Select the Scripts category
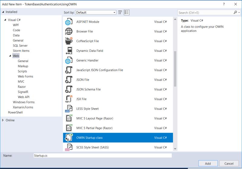This screenshot has height=169, width=242. [22, 71]
